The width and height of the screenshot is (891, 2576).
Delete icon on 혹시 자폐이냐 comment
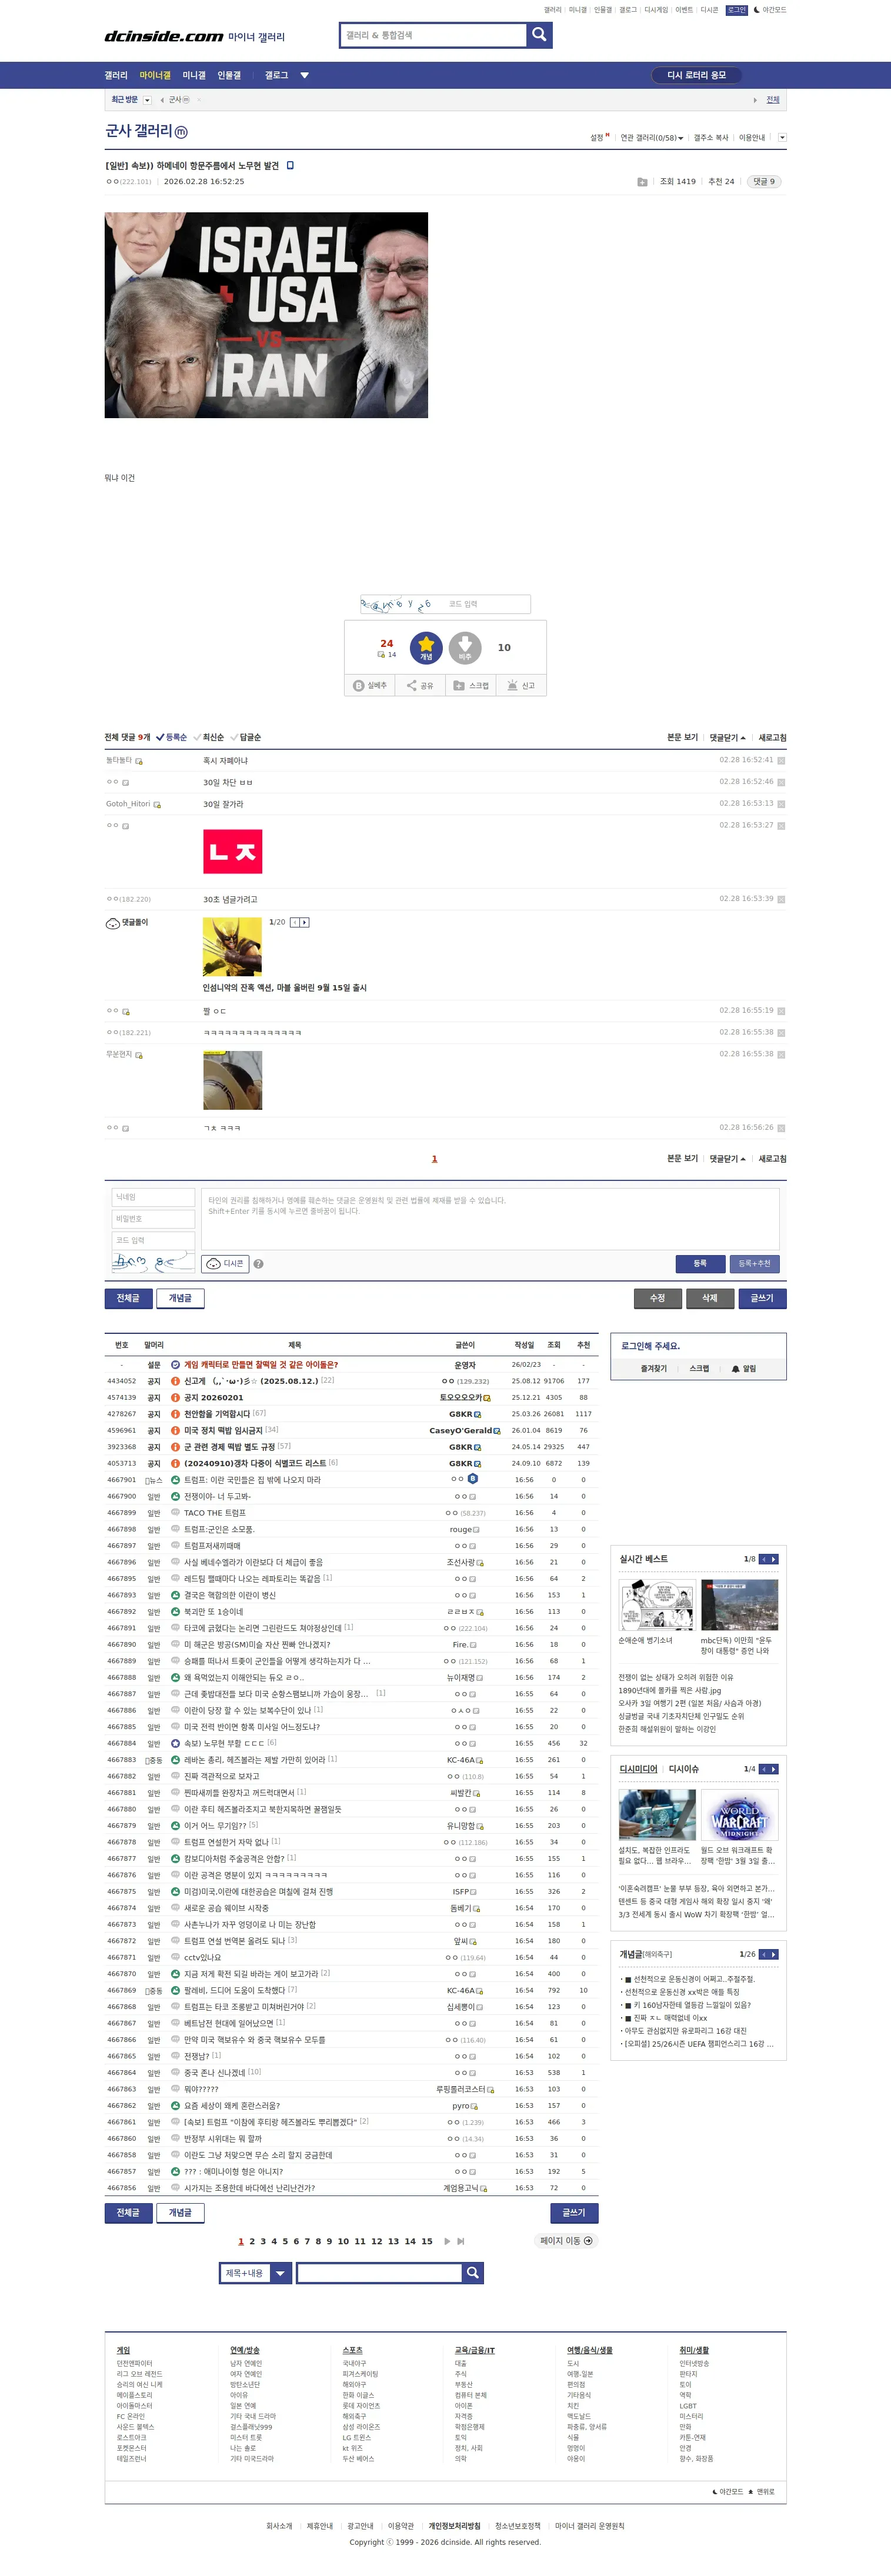781,760
